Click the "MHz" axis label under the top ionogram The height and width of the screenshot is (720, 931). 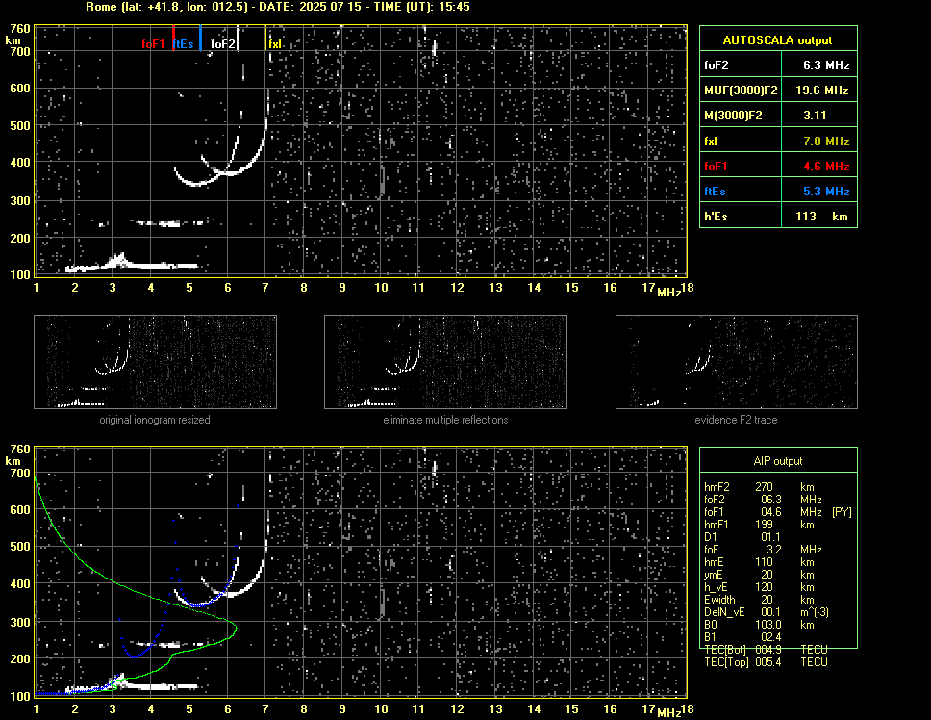tap(668, 293)
